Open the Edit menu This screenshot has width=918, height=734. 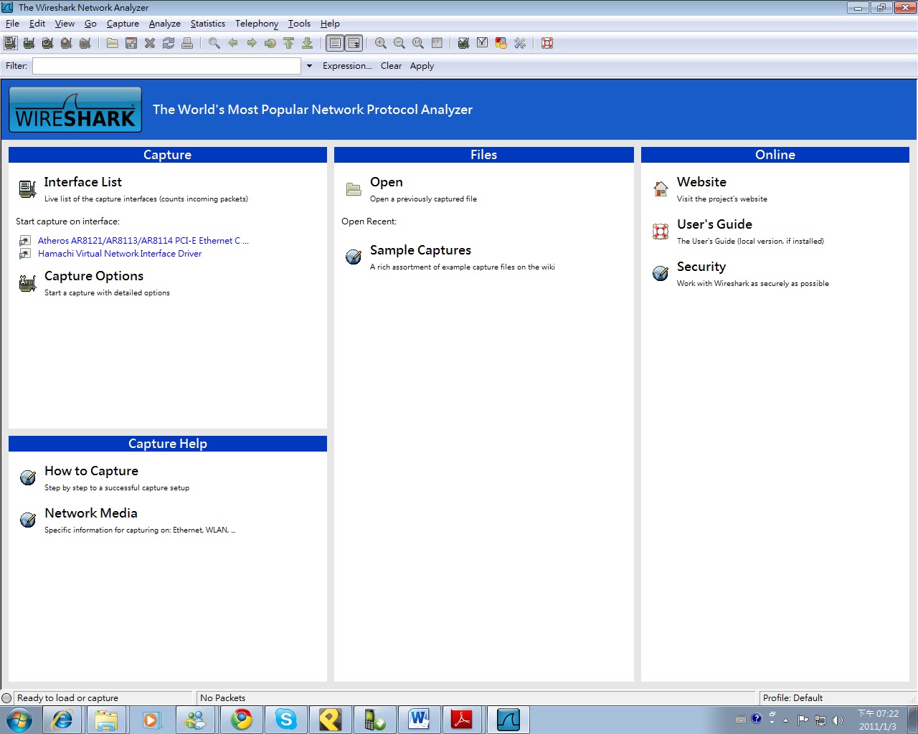(x=37, y=24)
